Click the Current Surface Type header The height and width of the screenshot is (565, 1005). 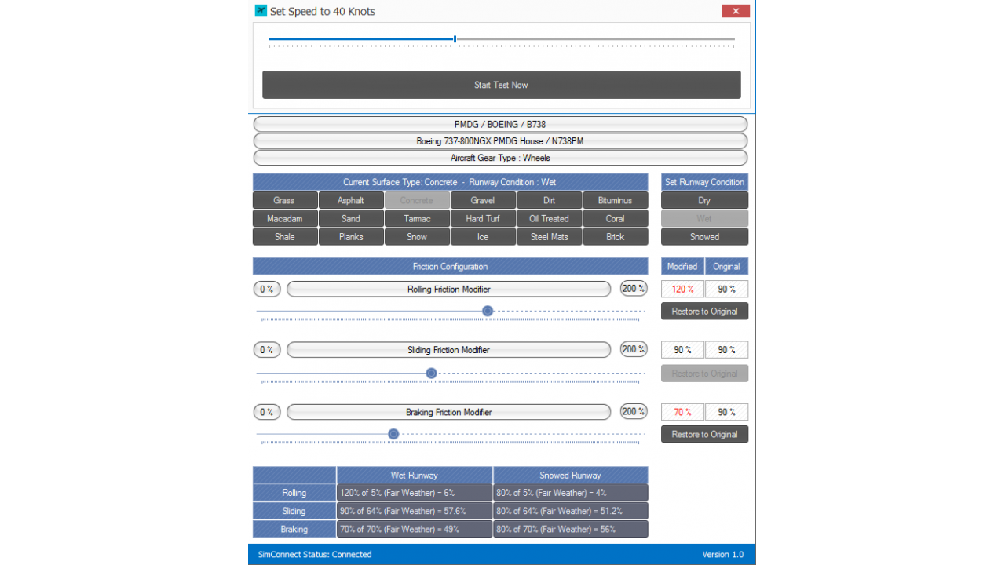450,182
